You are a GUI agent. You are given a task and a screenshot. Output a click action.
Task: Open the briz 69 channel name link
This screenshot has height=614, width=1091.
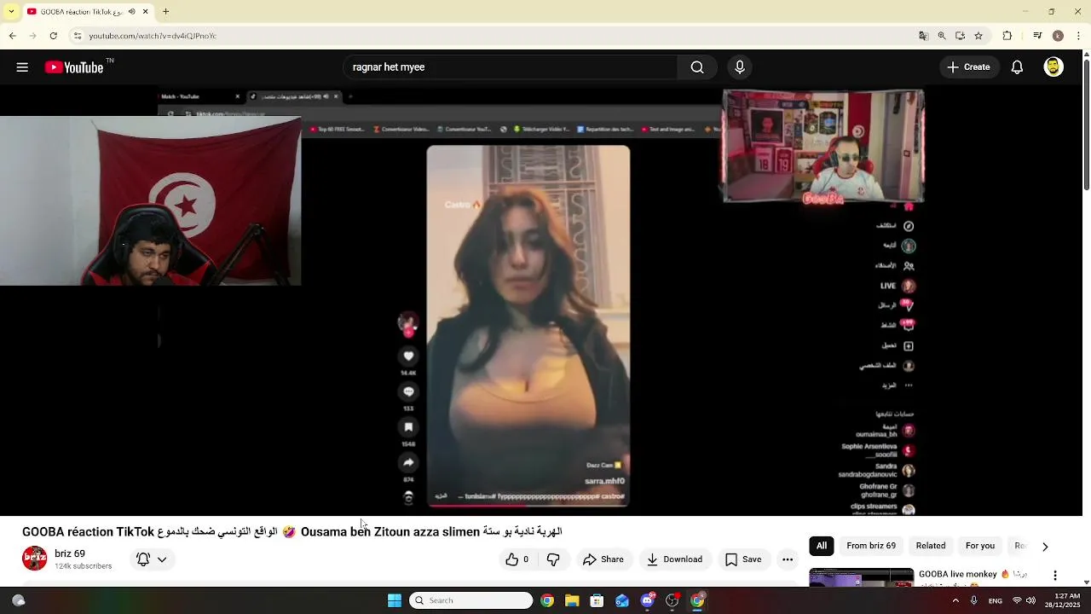(70, 553)
